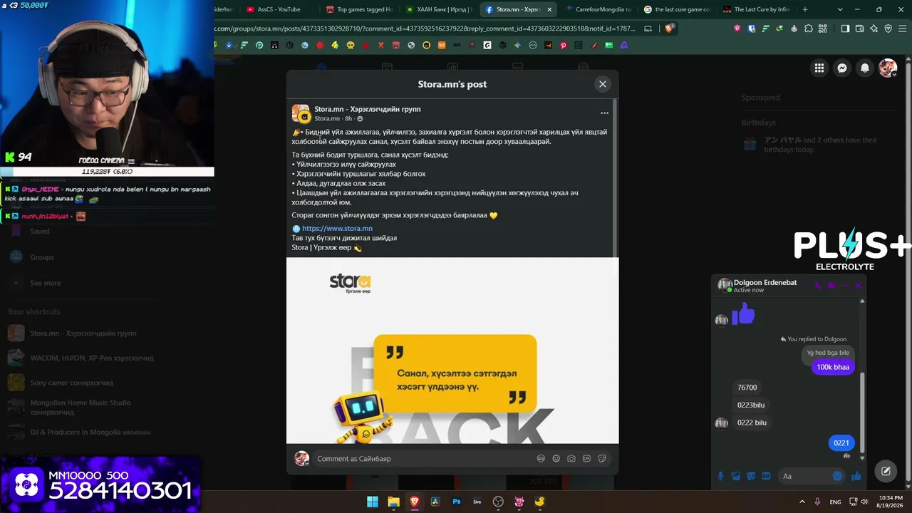Screen dimensions: 912x513
Task: Start a voice call with Dolgoon Erdenebat
Action: [818, 286]
